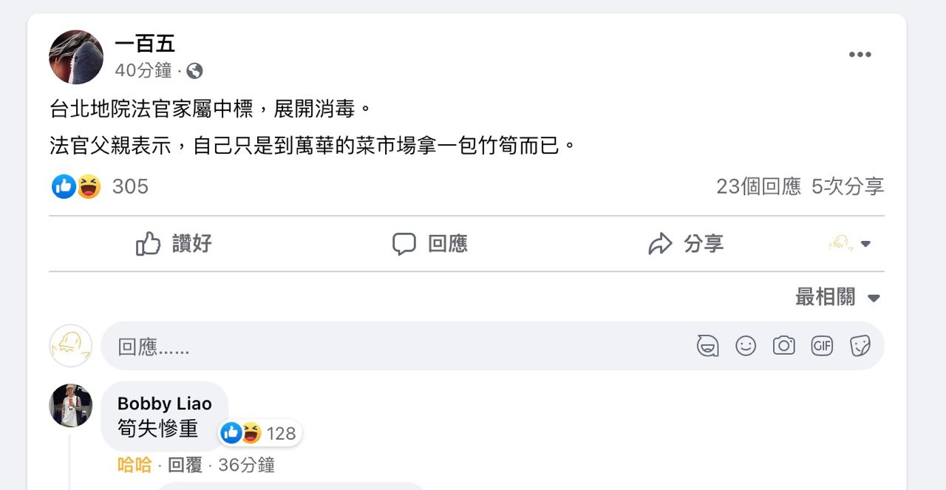Click the 回應 comment button
This screenshot has height=490, width=946.
coord(430,244)
